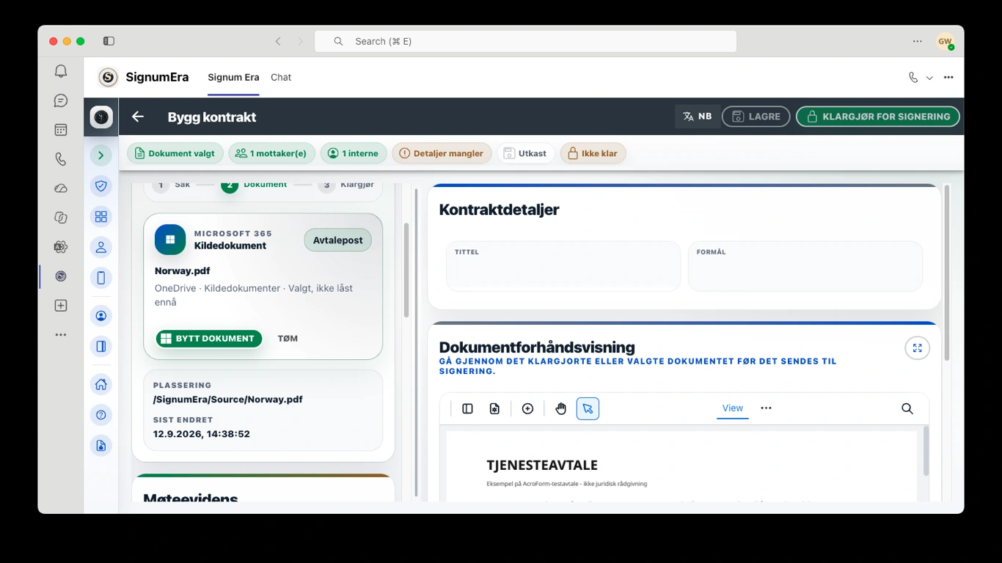Open the help question mark icon
This screenshot has width=1002, height=563.
pos(101,415)
